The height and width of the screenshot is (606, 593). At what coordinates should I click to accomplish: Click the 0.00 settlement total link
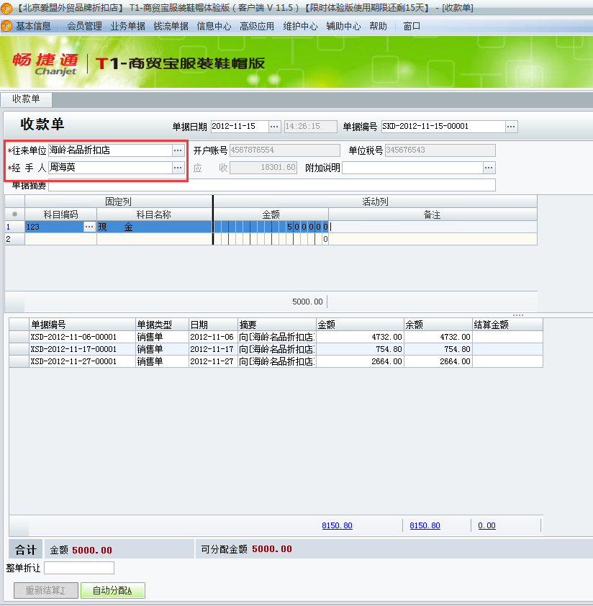pos(486,525)
